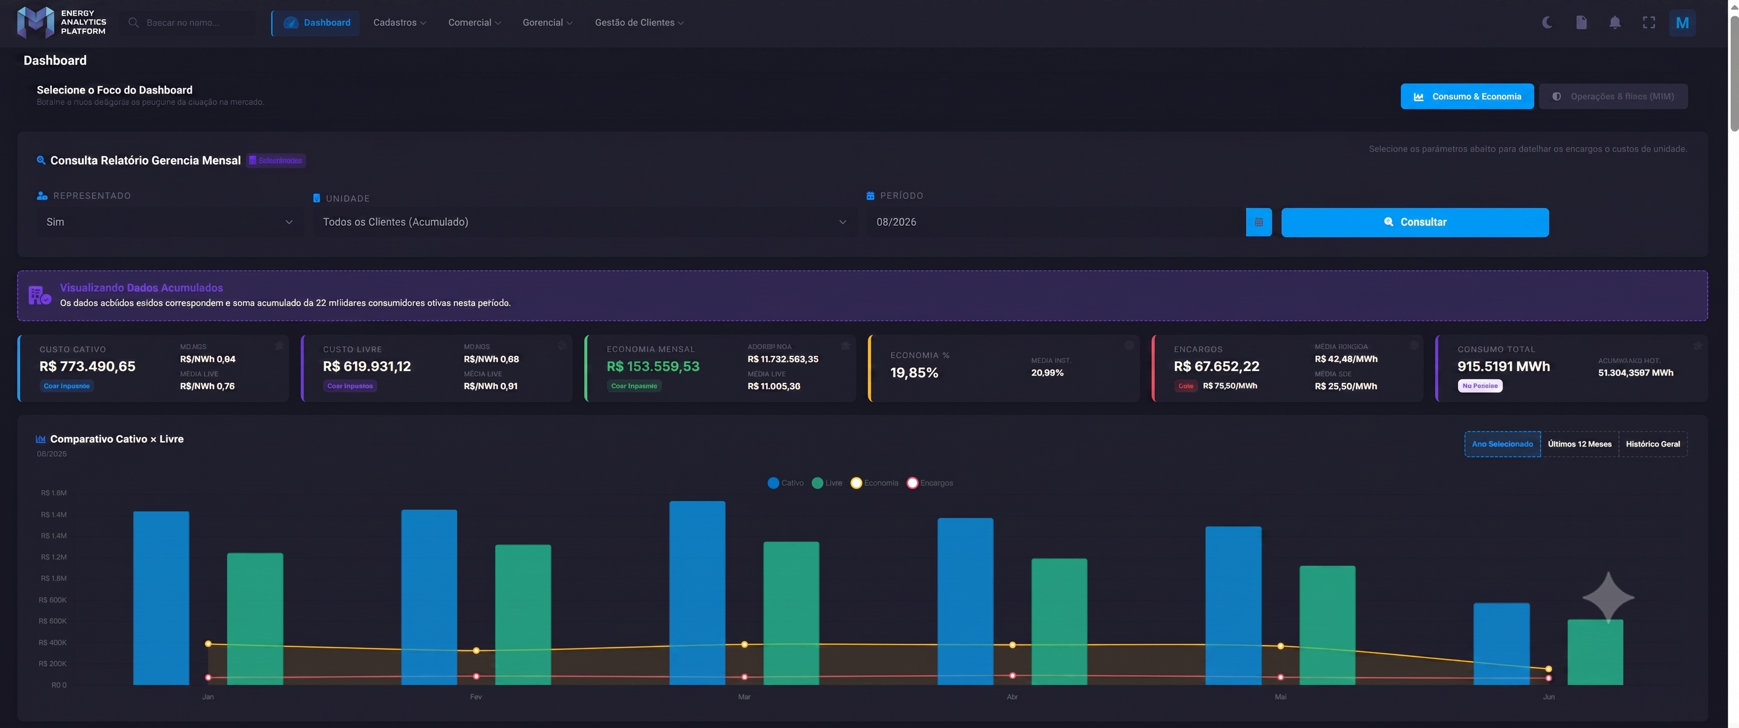Toggle dark mode moon icon
This screenshot has height=728, width=1739.
[1547, 22]
